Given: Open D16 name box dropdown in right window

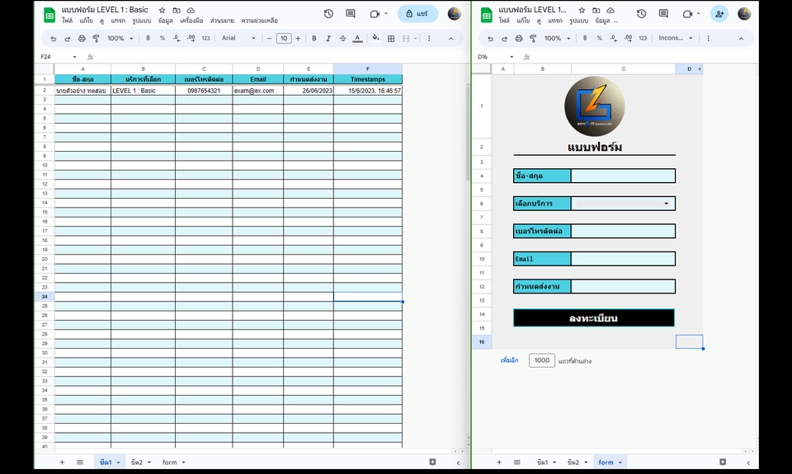Looking at the screenshot, I should click(511, 57).
